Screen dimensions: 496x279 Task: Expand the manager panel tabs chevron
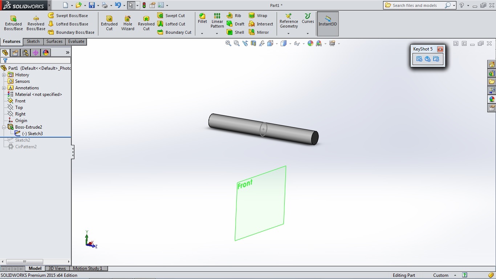tap(68, 53)
